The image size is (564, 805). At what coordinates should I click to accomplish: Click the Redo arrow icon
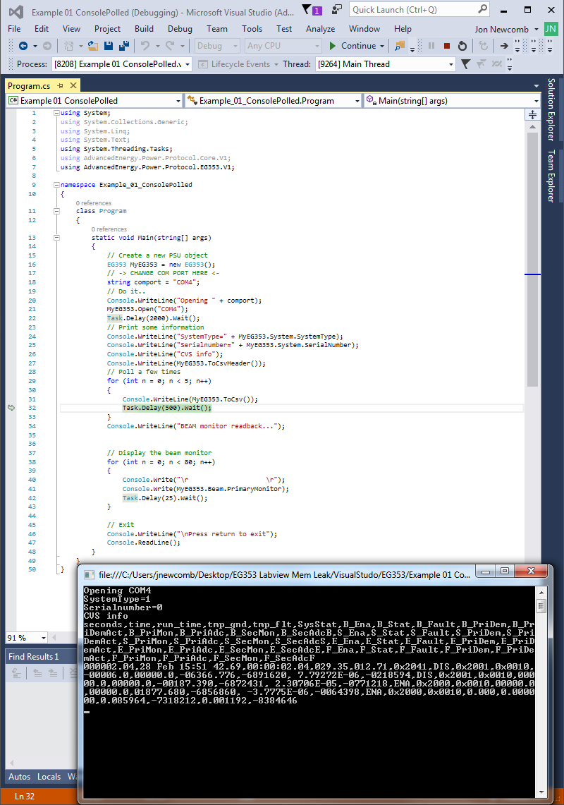tap(170, 46)
